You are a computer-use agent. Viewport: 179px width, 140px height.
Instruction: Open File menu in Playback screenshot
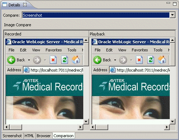pyautogui.click(x=98, y=50)
